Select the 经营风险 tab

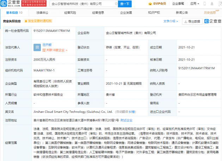coord(70,12)
